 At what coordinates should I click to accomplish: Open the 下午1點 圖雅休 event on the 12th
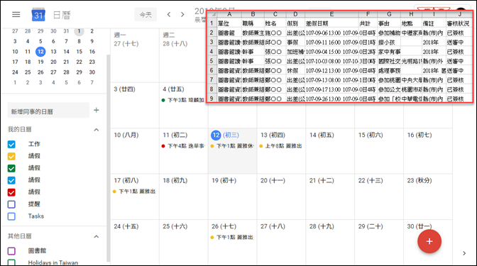pyautogui.click(x=232, y=146)
